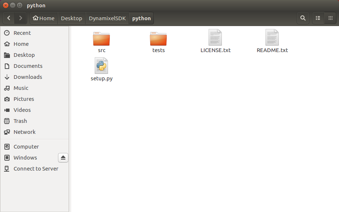Image resolution: width=339 pixels, height=212 pixels.
Task: Eject the Windows volume
Action: (63, 158)
